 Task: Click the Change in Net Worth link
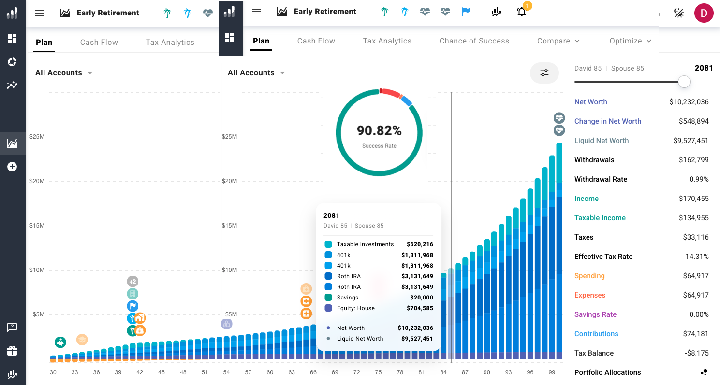[608, 121]
